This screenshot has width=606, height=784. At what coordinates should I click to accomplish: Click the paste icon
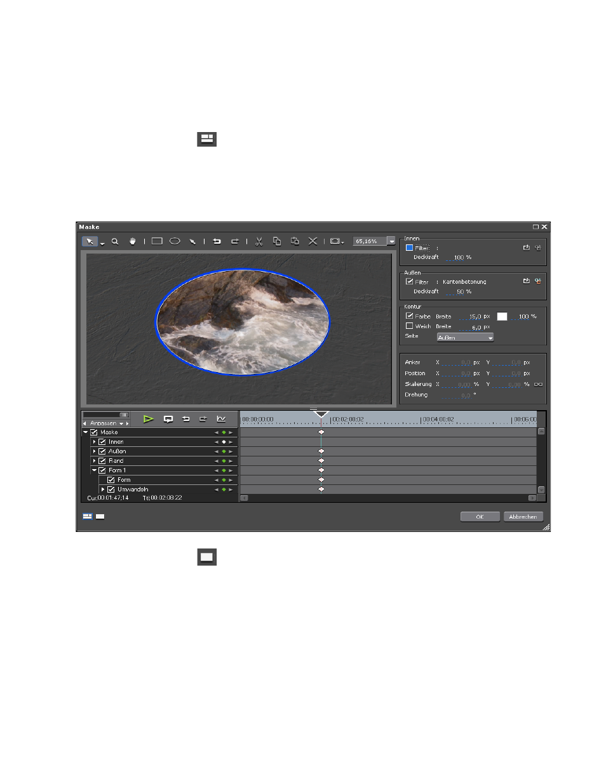click(295, 241)
